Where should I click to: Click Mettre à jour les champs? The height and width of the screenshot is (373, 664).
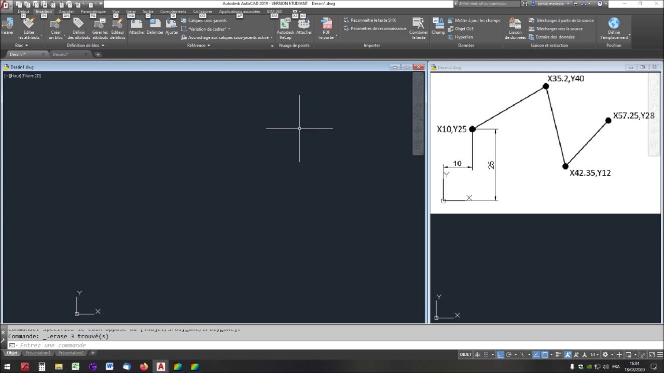click(474, 20)
